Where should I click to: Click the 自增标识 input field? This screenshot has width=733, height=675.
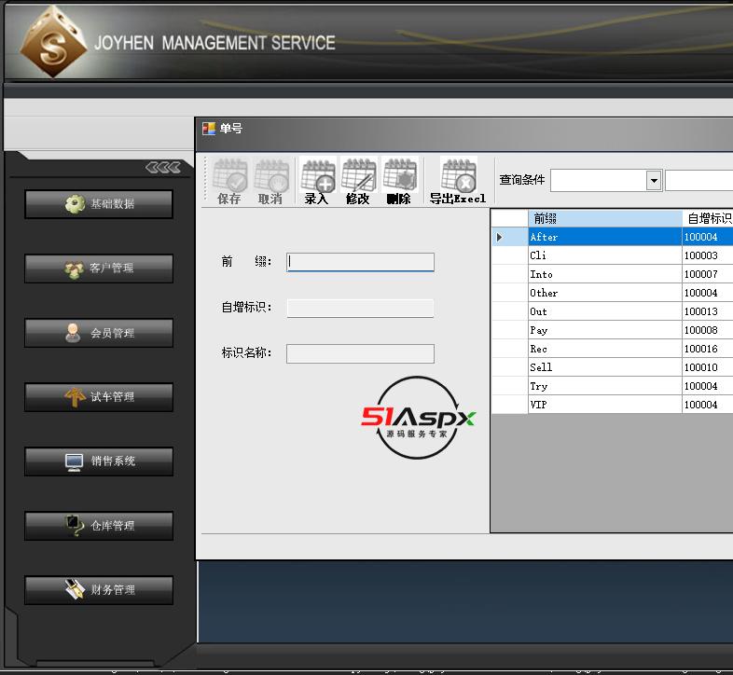(360, 308)
